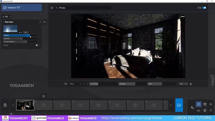Select empty photo slot 5
Image resolution: width=215 pixels, height=121 pixels.
(x=99, y=105)
